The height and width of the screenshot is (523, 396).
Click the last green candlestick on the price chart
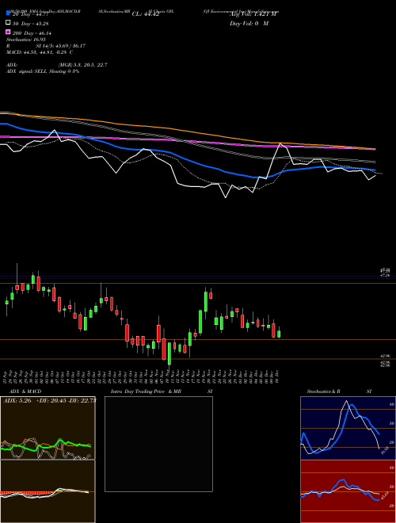pos(279,334)
